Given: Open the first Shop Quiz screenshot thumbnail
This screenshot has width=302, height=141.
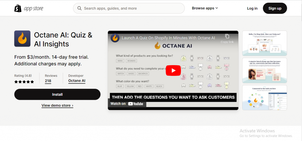Looking at the screenshot, I should click(264, 43).
